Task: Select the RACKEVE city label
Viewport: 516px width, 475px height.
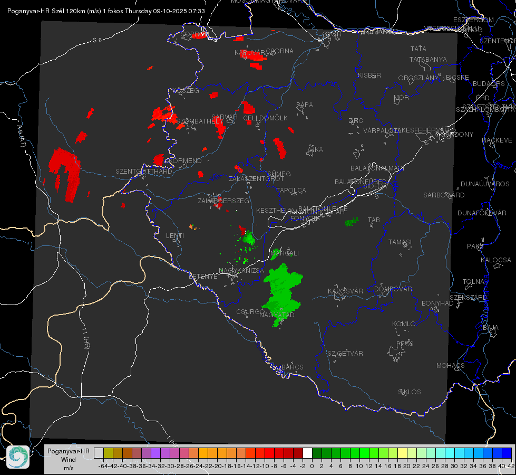Action: click(x=497, y=140)
